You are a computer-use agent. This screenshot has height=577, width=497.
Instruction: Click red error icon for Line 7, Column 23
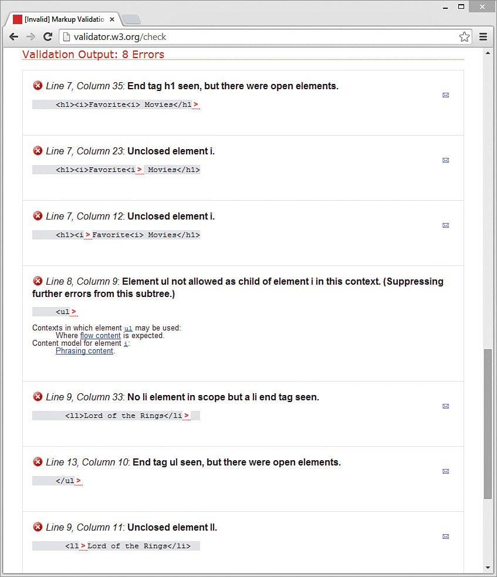38,151
